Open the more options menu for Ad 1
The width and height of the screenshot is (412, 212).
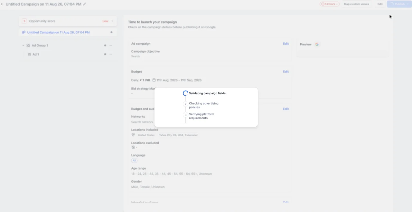[111, 54]
